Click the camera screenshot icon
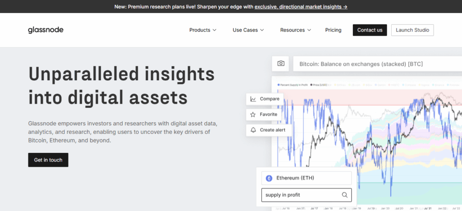This screenshot has width=462, height=211. (281, 64)
